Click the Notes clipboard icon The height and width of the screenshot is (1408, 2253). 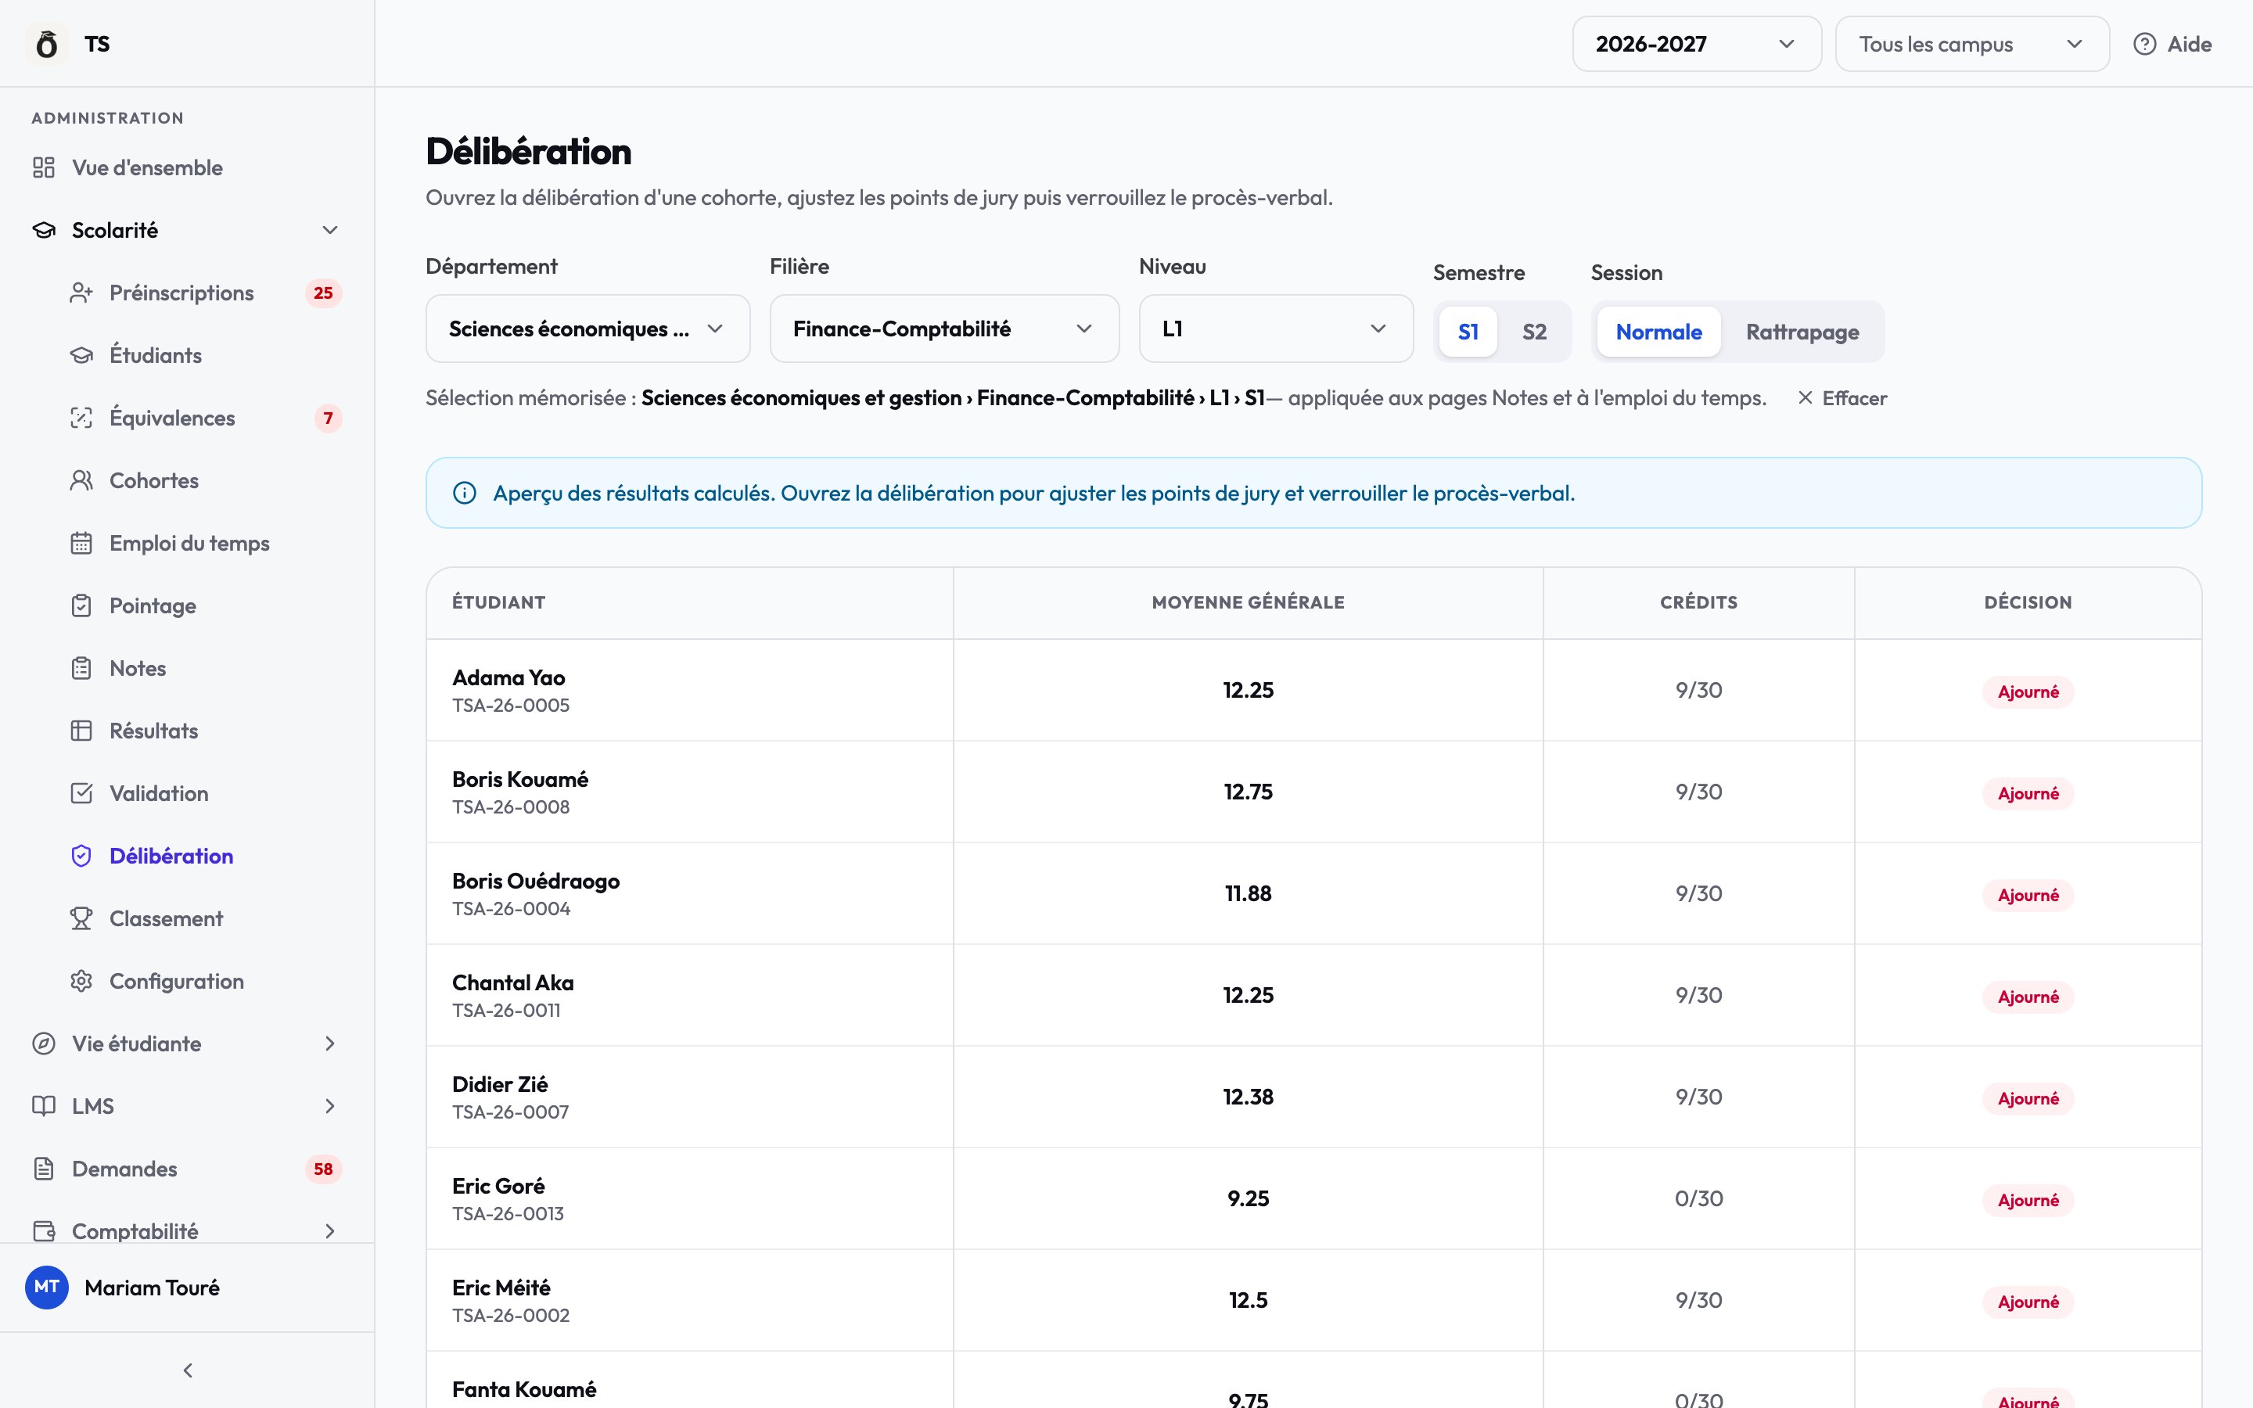81,669
